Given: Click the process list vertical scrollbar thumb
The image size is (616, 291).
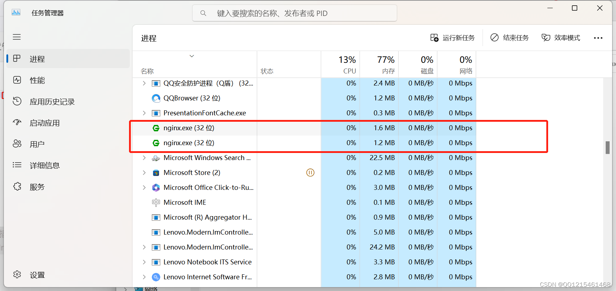Looking at the screenshot, I should tap(608, 148).
